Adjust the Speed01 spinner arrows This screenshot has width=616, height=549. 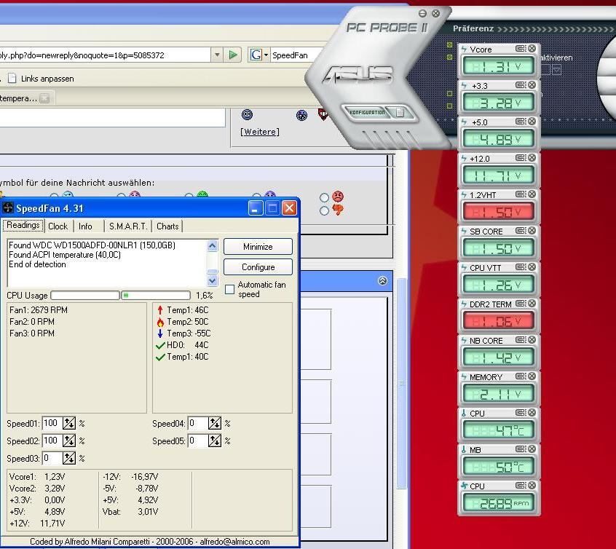69,423
